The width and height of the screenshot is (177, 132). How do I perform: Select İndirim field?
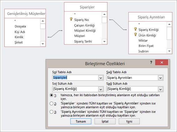point(144,51)
